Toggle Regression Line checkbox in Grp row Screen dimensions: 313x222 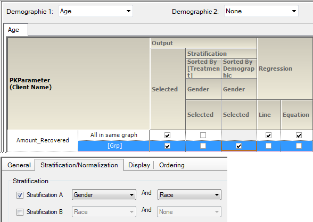tap(268, 146)
